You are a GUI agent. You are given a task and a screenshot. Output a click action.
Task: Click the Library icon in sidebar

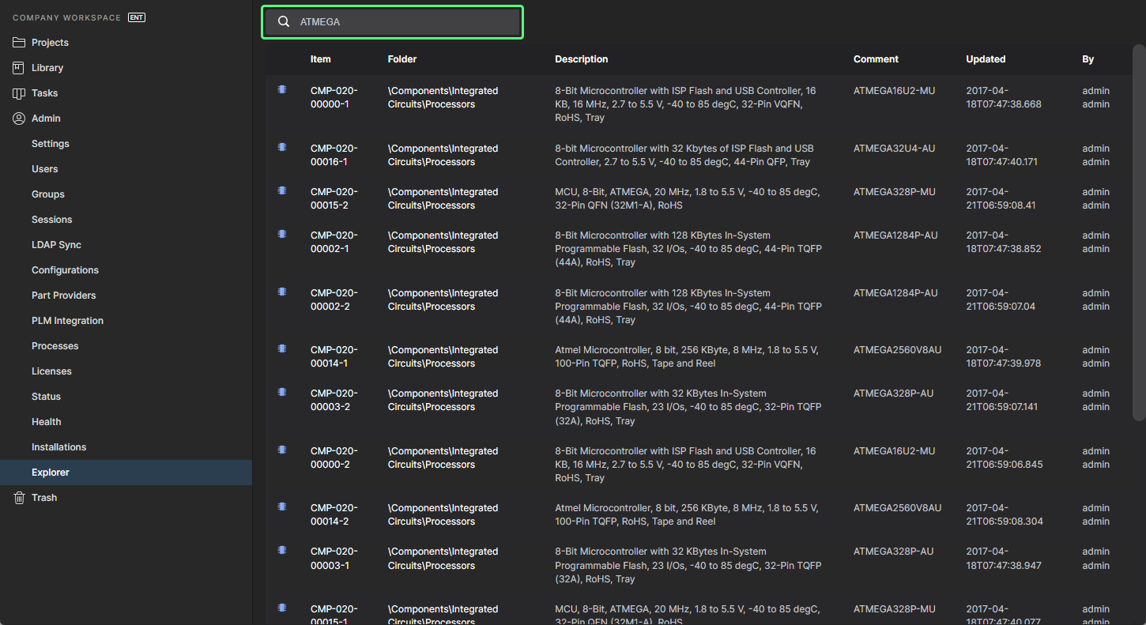(19, 68)
